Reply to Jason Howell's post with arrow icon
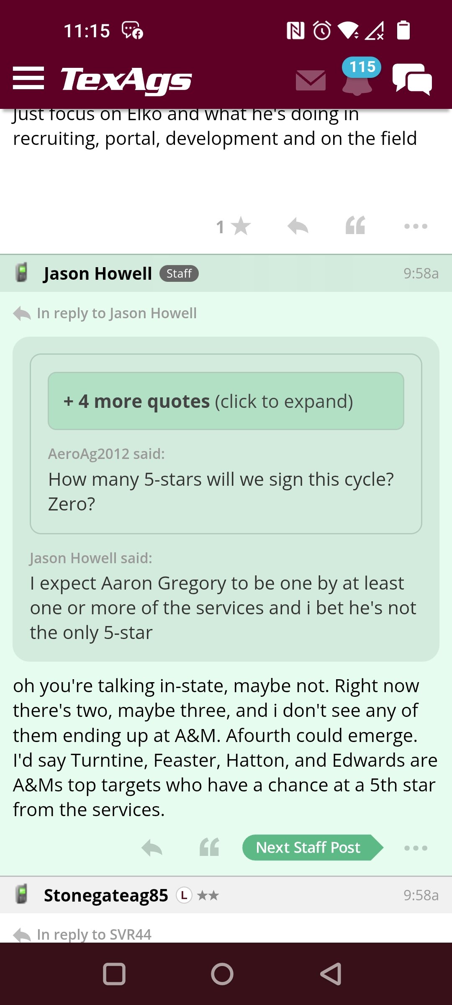 tap(152, 848)
